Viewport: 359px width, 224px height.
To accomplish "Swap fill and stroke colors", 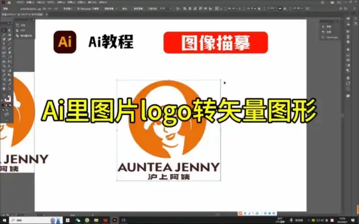I will 11,95.
